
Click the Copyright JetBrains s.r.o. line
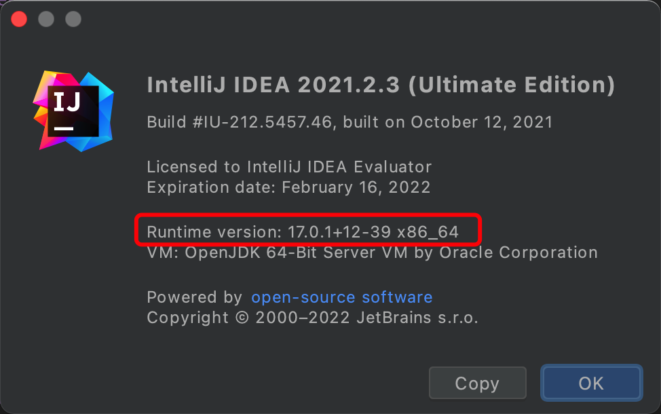(312, 318)
